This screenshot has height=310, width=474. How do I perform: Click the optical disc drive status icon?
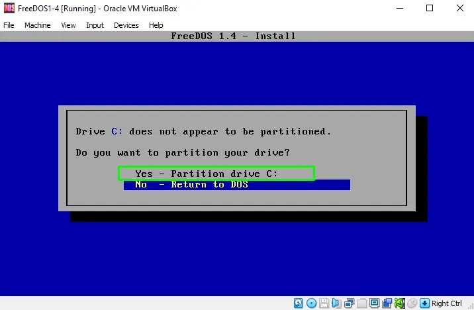coord(311,303)
